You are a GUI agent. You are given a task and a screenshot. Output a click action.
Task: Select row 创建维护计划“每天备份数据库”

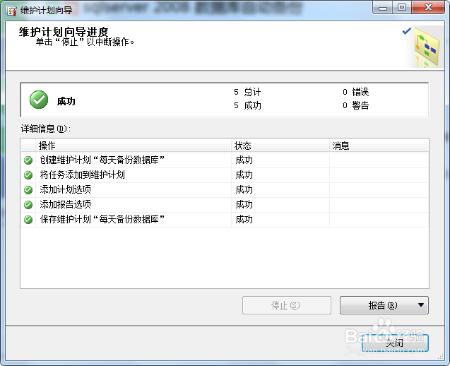(225, 160)
